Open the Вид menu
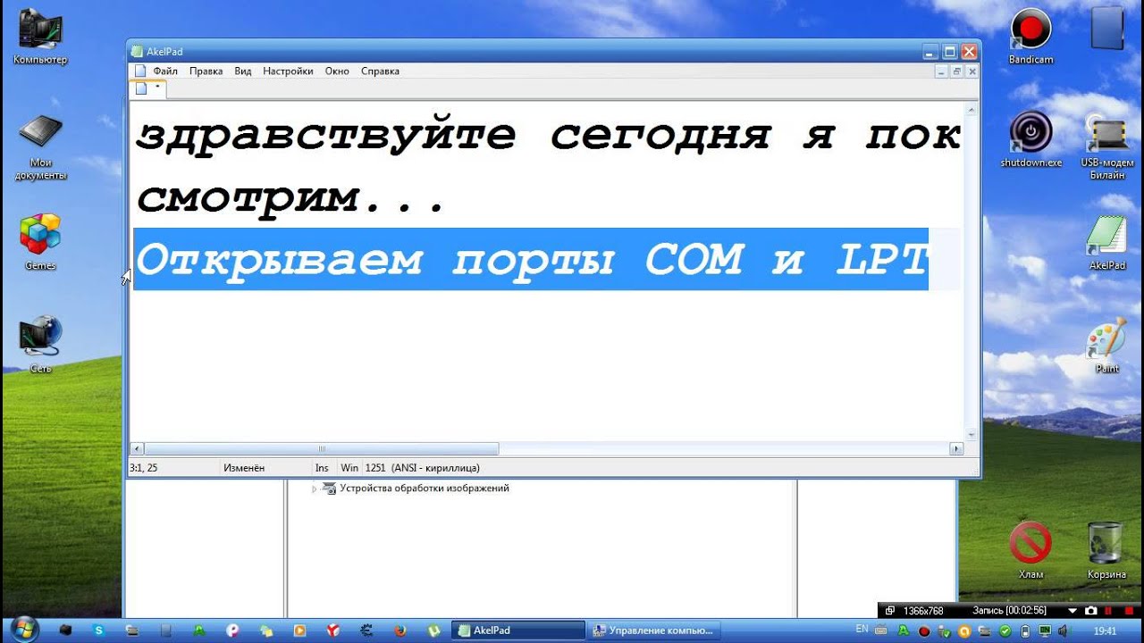The width and height of the screenshot is (1144, 643). [243, 71]
